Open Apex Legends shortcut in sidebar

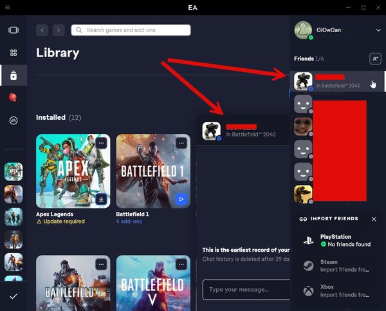point(14,171)
